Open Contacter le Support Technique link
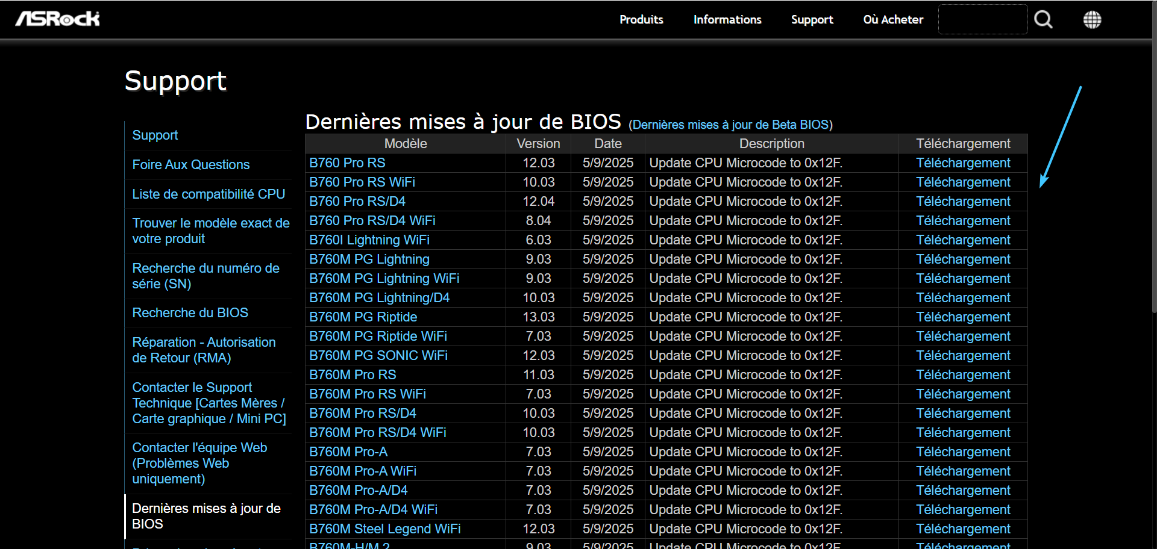This screenshot has width=1157, height=549. click(x=209, y=403)
